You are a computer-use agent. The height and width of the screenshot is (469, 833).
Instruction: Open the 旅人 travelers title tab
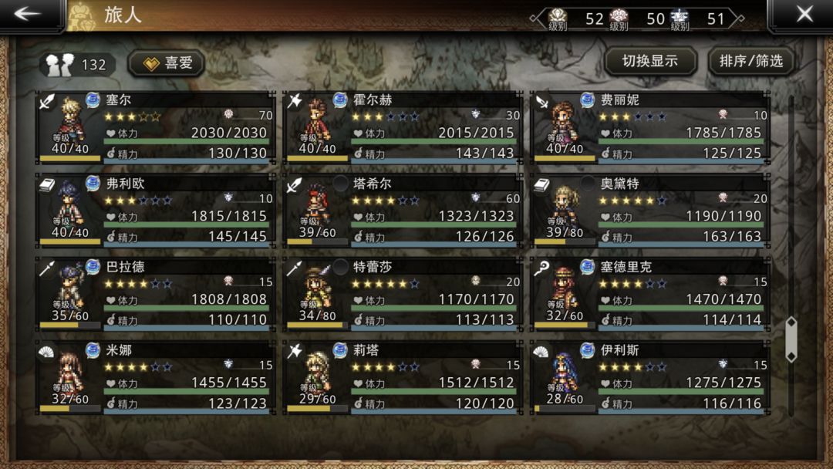point(123,15)
